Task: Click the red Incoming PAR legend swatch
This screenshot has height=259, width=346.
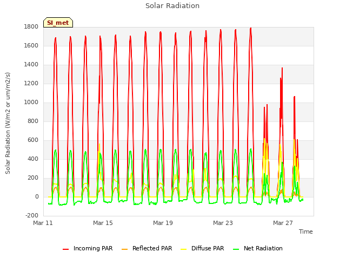Action: click(65, 249)
